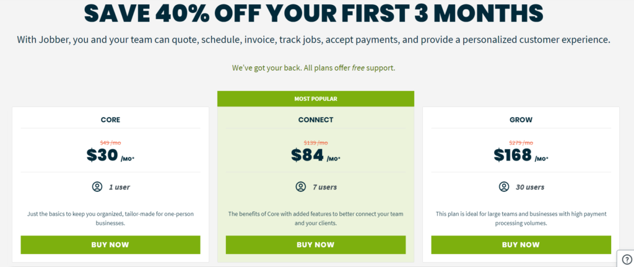Click the user icon beside 30 users
634x267 pixels.
[504, 187]
